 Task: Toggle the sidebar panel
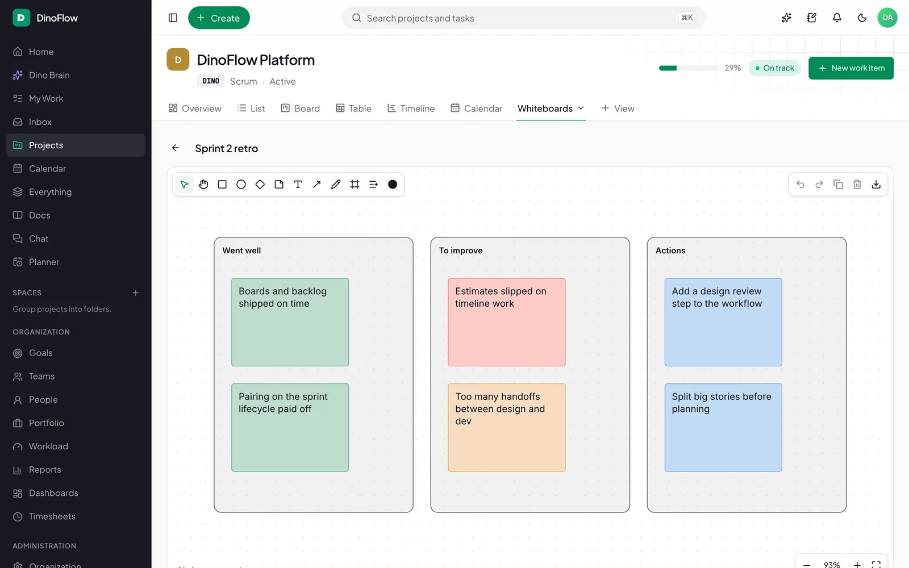[173, 18]
